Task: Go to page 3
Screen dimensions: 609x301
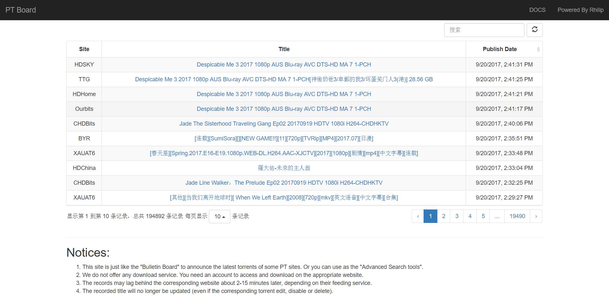Action: tap(457, 216)
